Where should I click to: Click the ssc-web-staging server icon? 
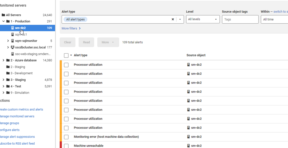[x=12, y=54]
